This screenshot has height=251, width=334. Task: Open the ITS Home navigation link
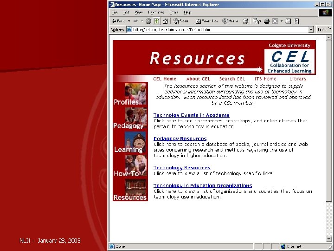pyautogui.click(x=265, y=79)
